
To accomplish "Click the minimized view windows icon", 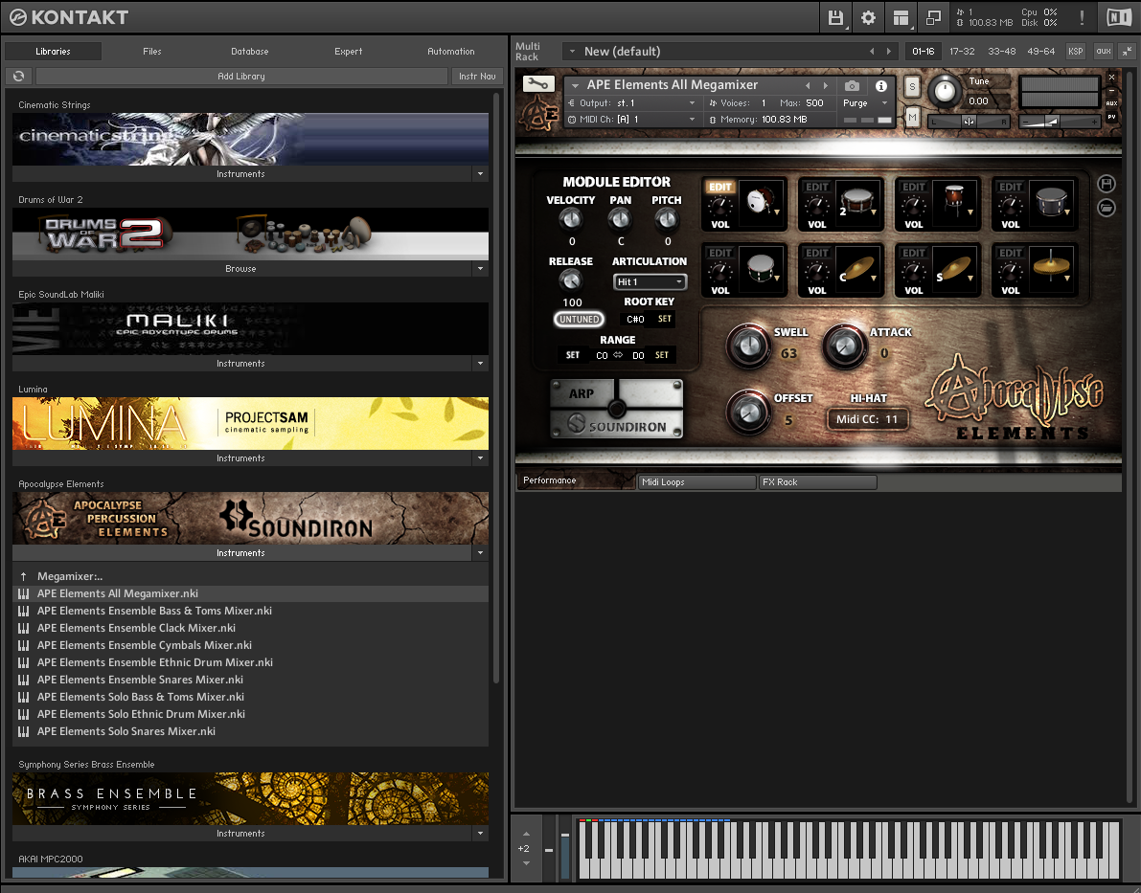I will tap(934, 17).
